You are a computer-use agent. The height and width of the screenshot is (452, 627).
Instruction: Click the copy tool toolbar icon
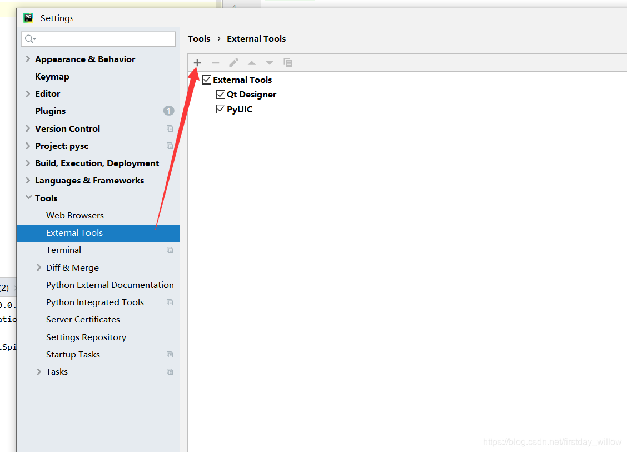[287, 62]
